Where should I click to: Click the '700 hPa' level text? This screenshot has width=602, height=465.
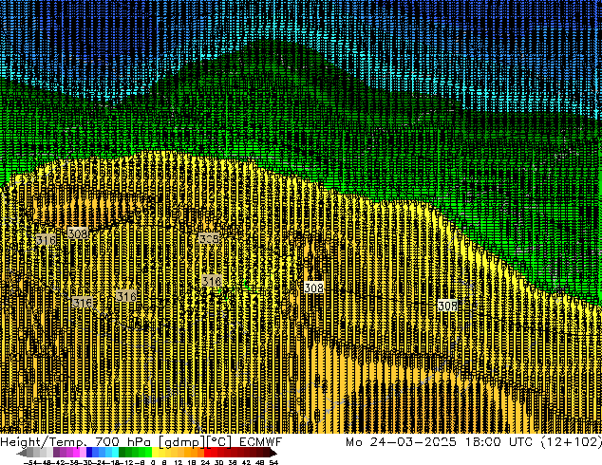pyautogui.click(x=122, y=442)
